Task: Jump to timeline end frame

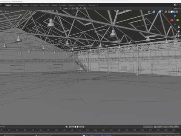Action: click(83, 127)
